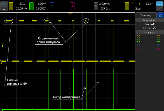The width and height of the screenshot is (164, 111).
Task: Click the timebase 2.000ms/ value
Action: (105, 4)
